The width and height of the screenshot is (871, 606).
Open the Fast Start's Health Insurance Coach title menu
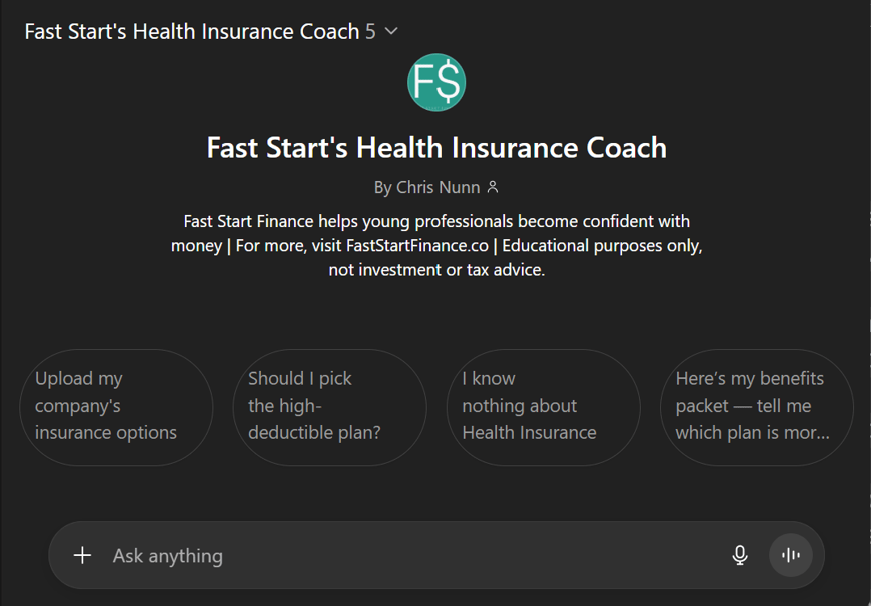tap(192, 32)
